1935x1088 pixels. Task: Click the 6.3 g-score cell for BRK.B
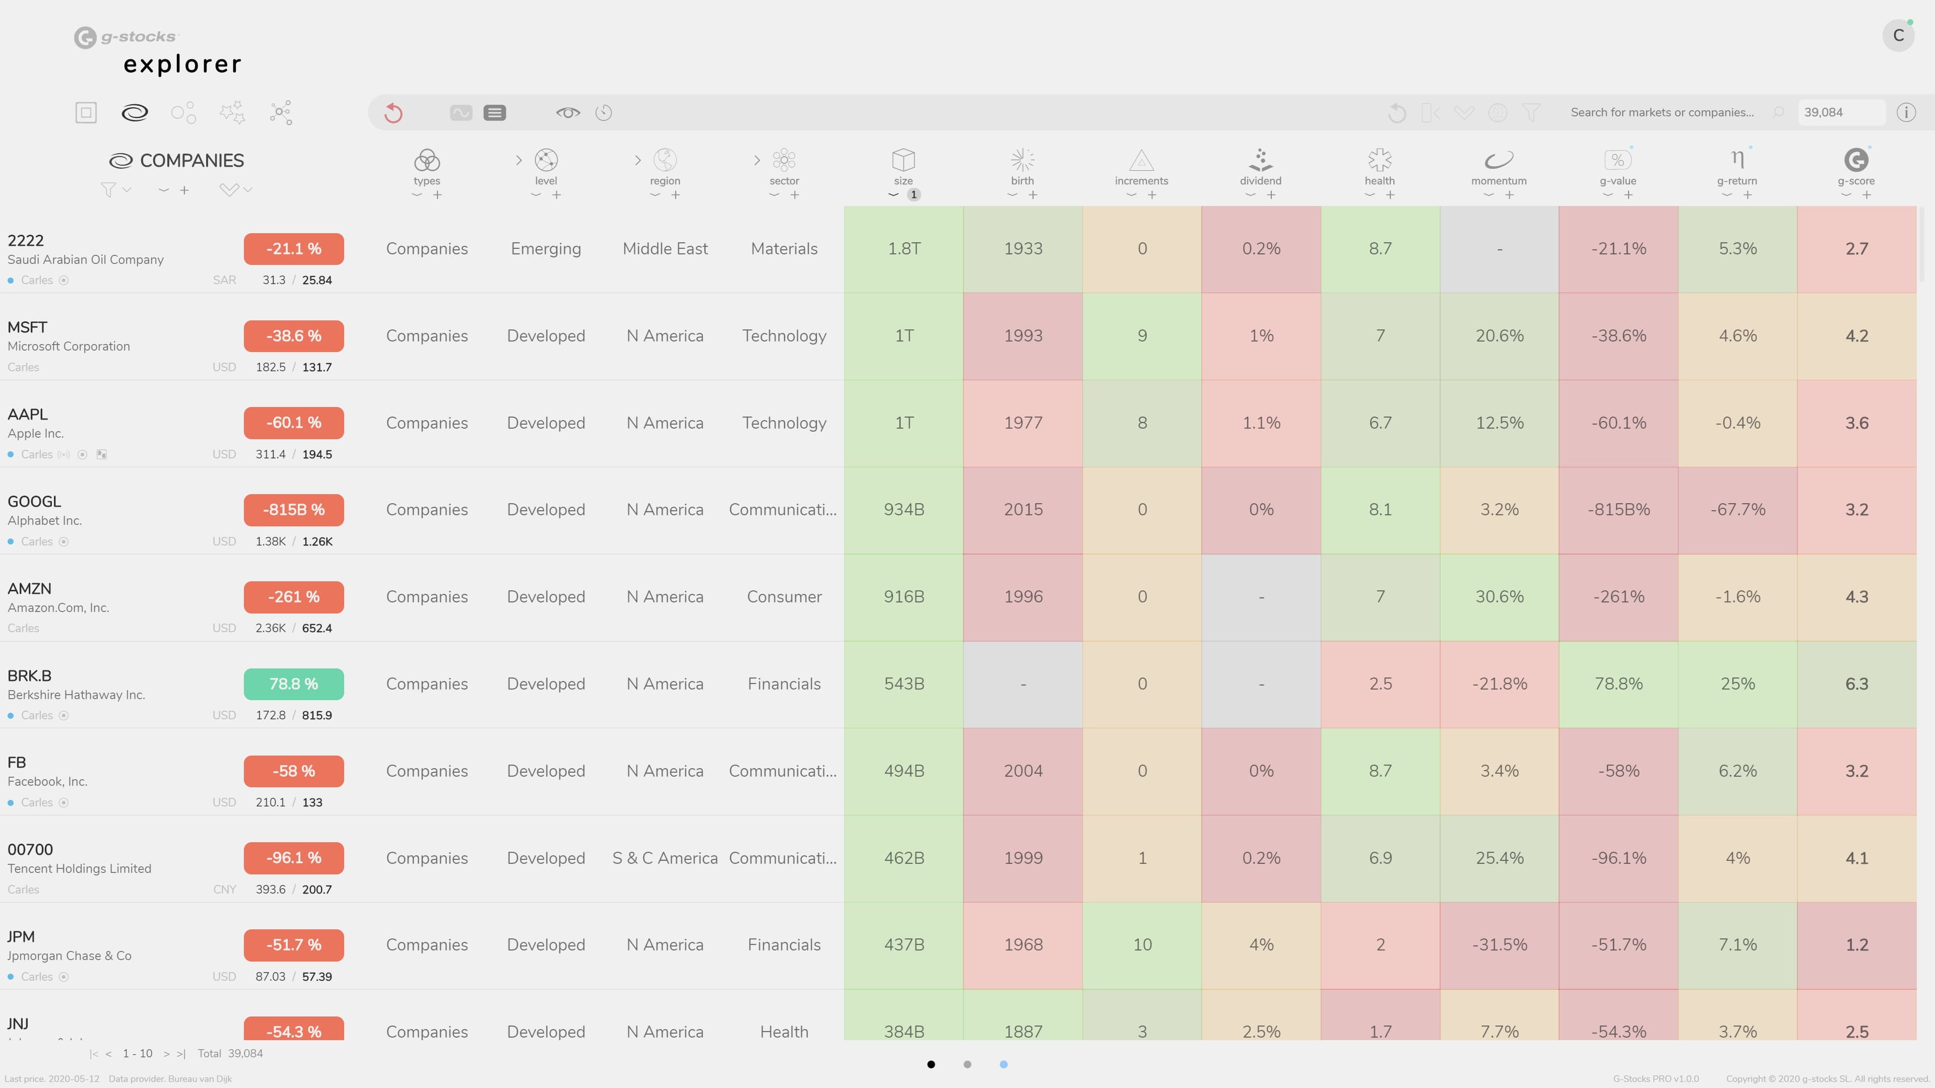coord(1857,684)
